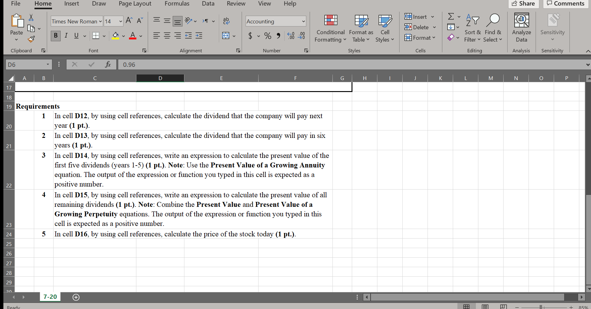Toggle underline formatting
This screenshot has width=591, height=309.
coord(76,36)
